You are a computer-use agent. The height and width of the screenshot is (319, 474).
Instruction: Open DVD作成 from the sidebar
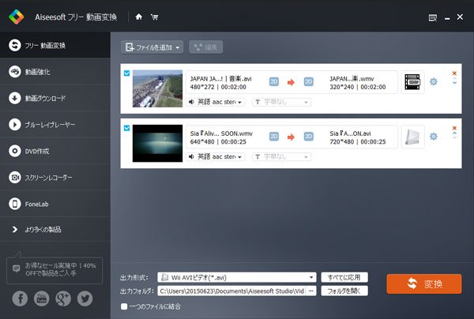[55, 151]
